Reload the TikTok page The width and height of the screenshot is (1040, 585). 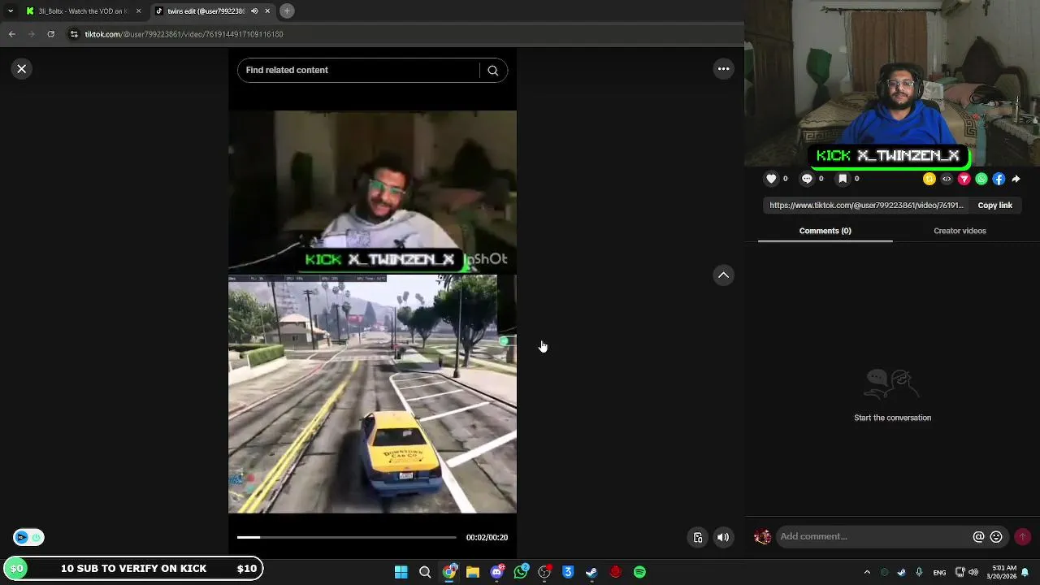(51, 34)
